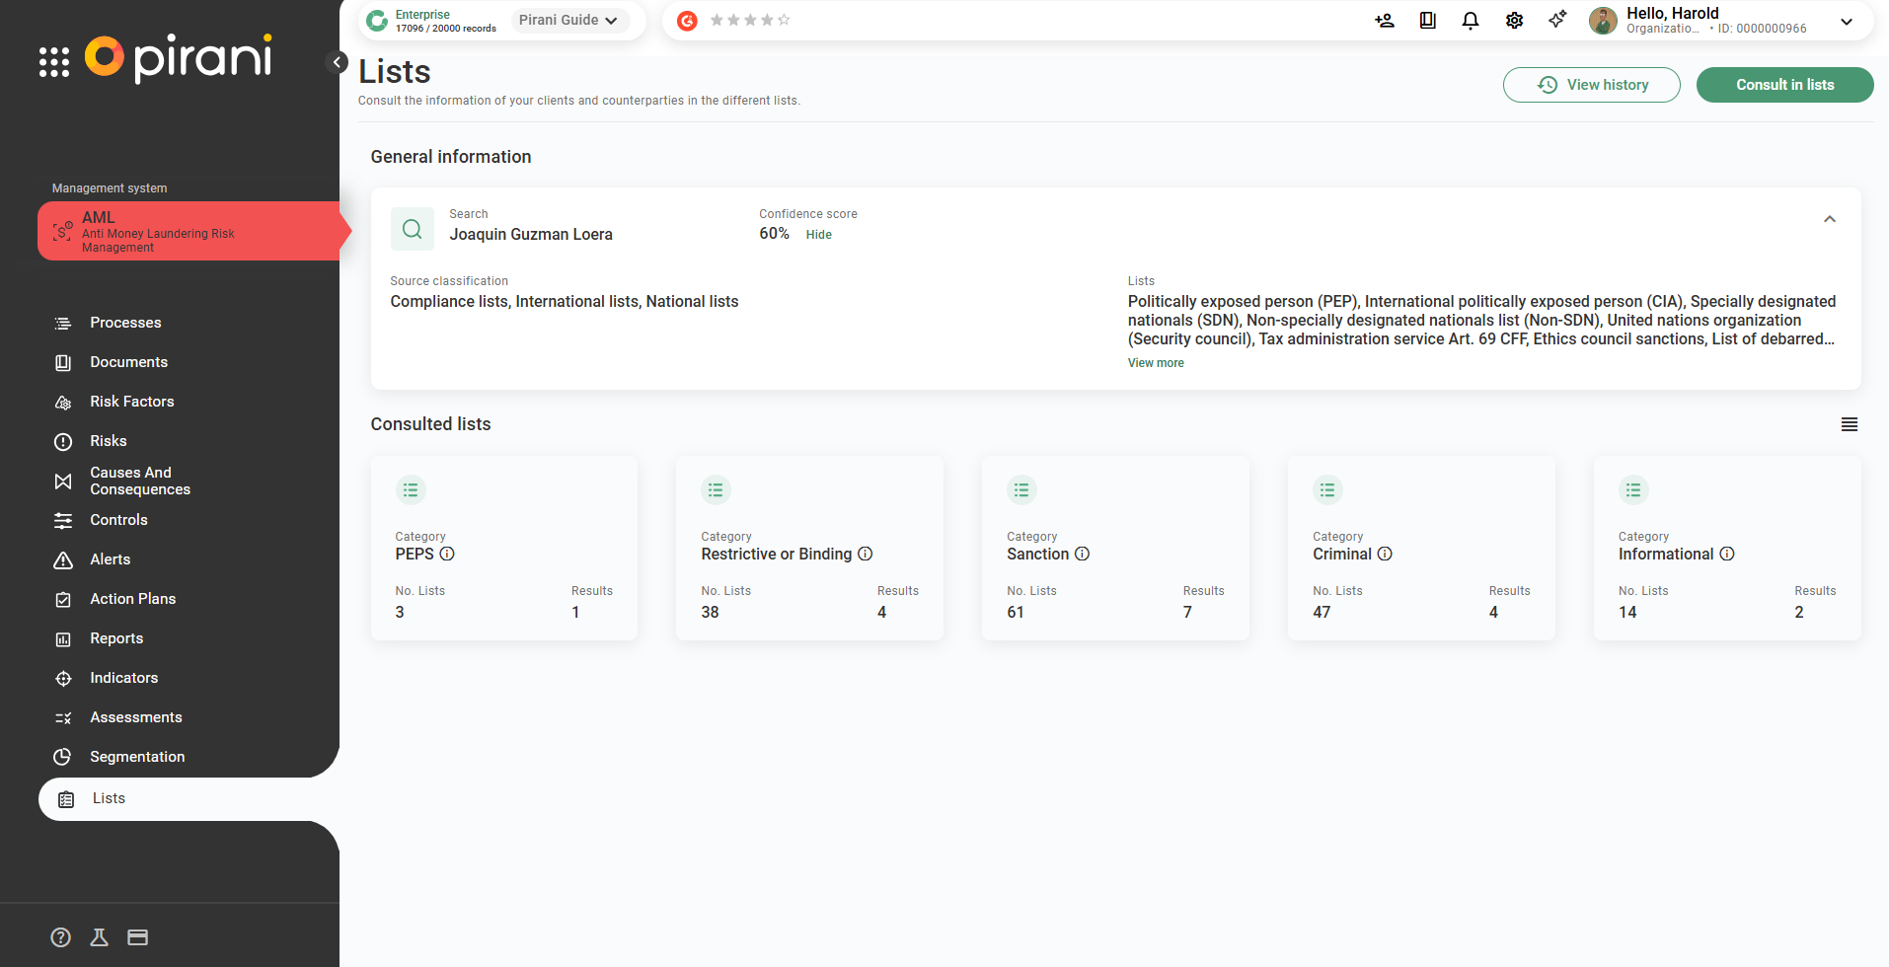Show info tooltip for PEPS category
Viewport: 1889px width, 967px height.
point(447,554)
